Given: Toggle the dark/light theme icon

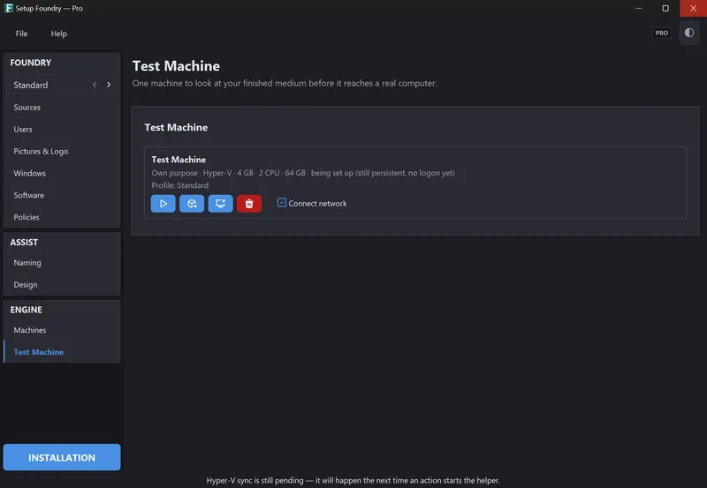Looking at the screenshot, I should tap(689, 33).
